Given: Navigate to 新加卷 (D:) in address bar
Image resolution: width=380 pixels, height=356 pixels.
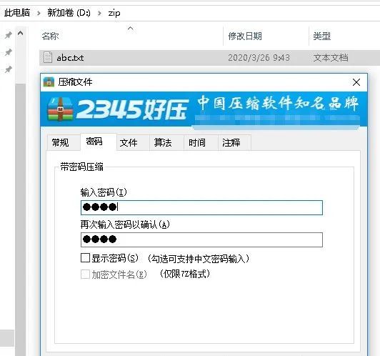Looking at the screenshot, I should [69, 13].
